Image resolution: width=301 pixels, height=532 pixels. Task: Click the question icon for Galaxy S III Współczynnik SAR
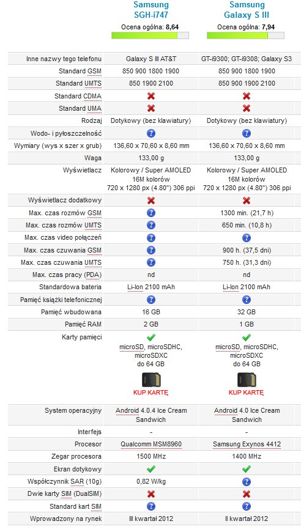[x=247, y=481]
